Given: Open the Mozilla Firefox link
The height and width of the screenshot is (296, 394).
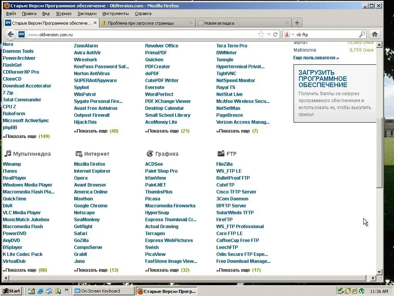Looking at the screenshot, I should [x=89, y=164].
